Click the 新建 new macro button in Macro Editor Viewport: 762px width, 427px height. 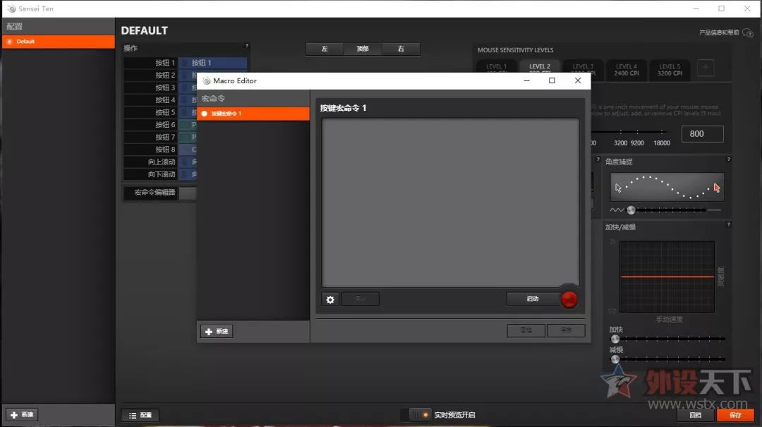pos(217,331)
